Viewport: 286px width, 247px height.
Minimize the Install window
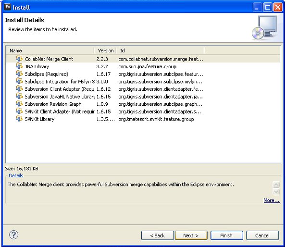click(257, 7)
